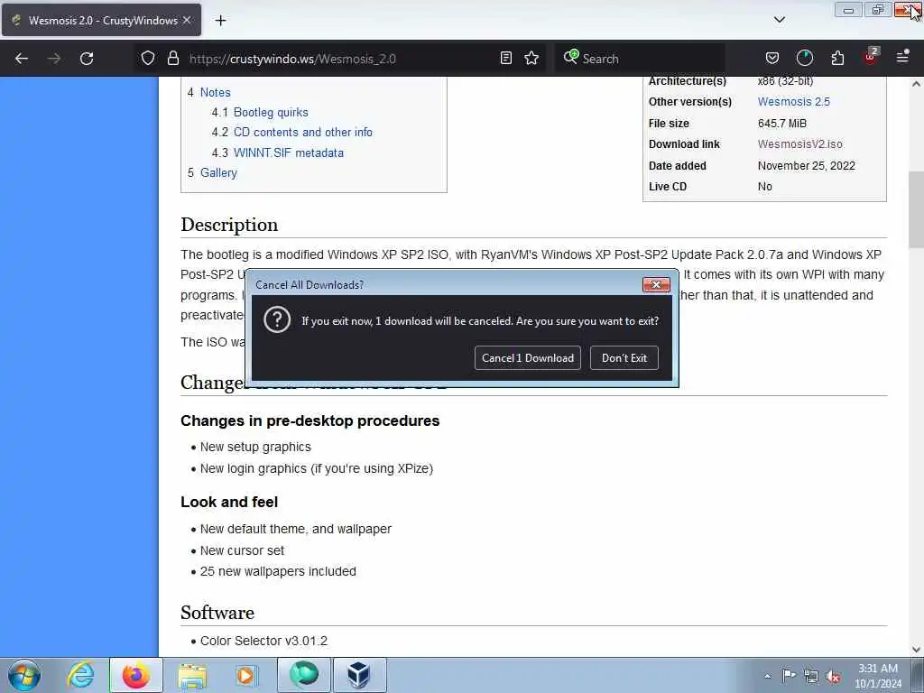Open the Firefox hamburger menu
This screenshot has height=693, width=924.
click(902, 57)
